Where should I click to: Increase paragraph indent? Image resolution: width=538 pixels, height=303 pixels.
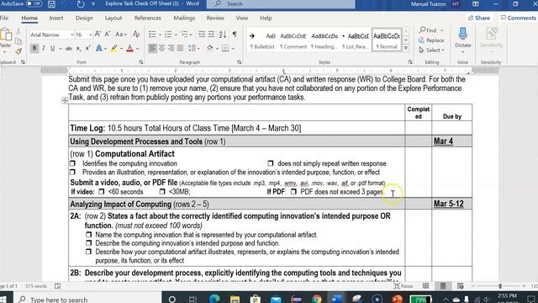coord(211,35)
